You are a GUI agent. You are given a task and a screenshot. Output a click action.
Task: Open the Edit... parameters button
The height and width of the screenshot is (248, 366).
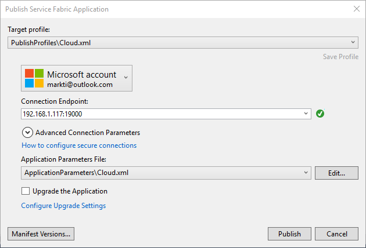coord(336,173)
